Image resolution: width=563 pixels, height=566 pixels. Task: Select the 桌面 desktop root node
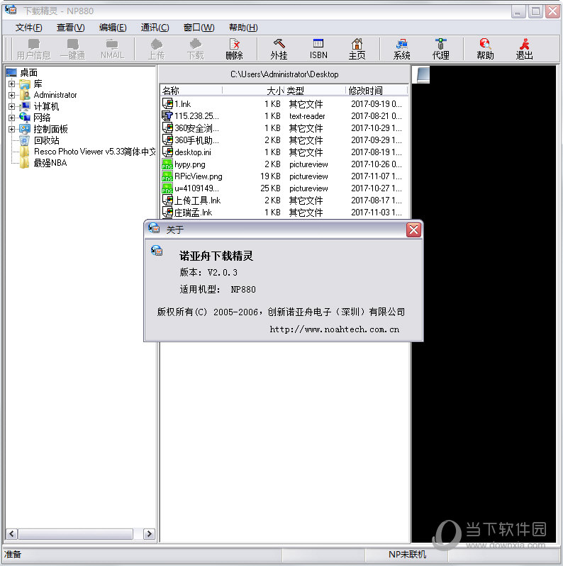(28, 72)
